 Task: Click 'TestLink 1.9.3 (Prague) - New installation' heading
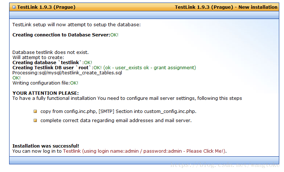(x=226, y=7)
